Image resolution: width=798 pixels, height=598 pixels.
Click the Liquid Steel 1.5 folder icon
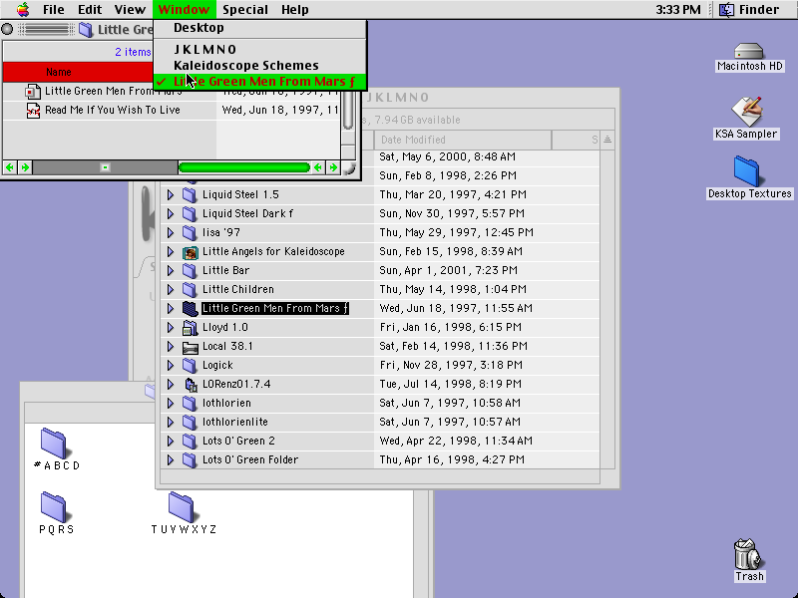(190, 194)
